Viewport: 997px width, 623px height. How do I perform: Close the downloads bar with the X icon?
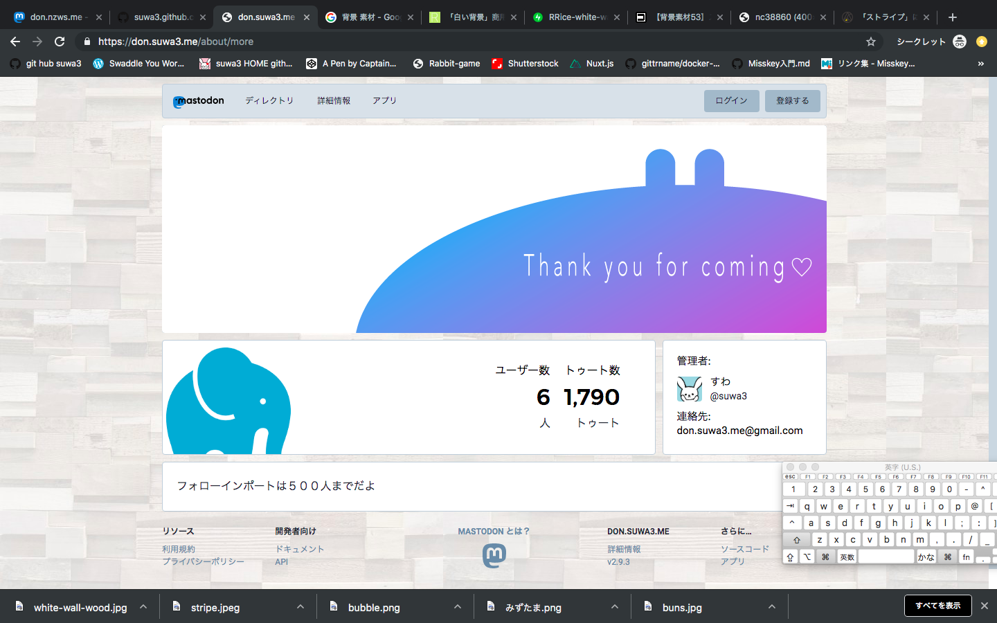pyautogui.click(x=984, y=606)
